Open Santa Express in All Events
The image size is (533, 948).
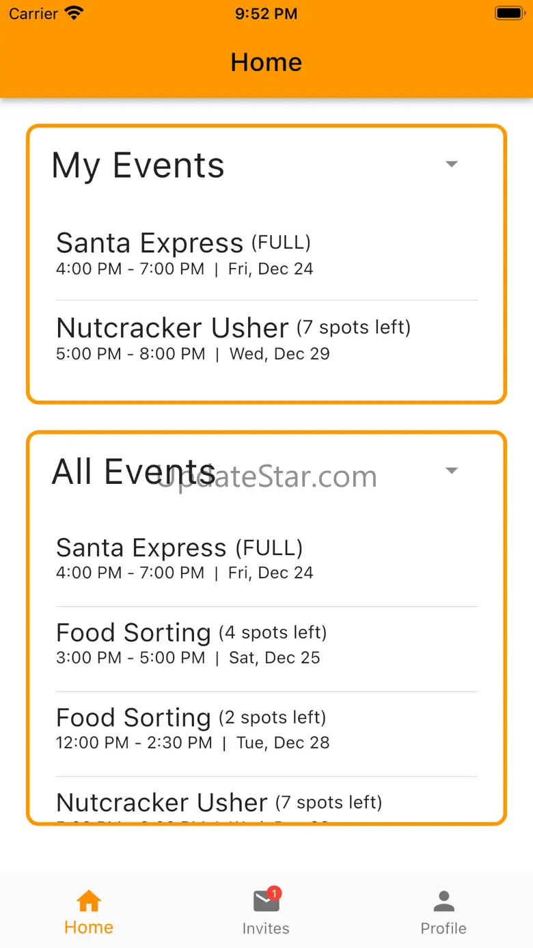click(x=266, y=560)
